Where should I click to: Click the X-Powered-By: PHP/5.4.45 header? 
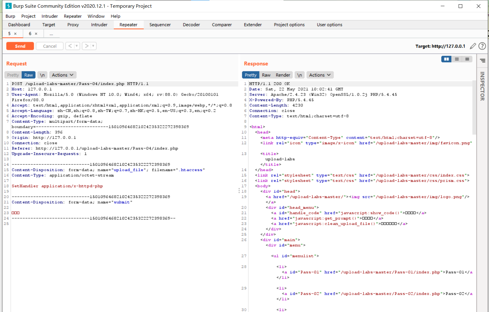point(281,100)
